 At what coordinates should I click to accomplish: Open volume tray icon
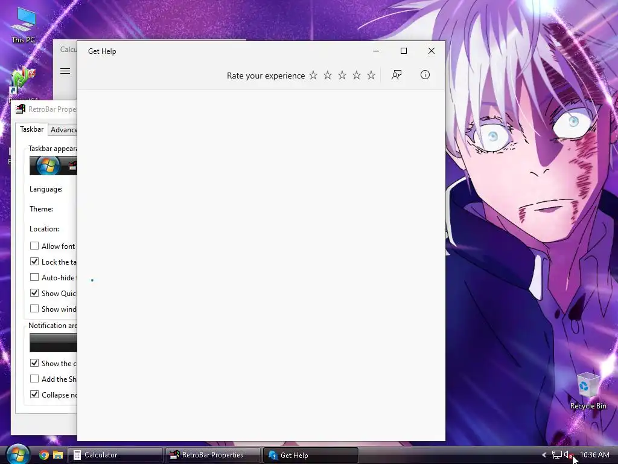(568, 455)
